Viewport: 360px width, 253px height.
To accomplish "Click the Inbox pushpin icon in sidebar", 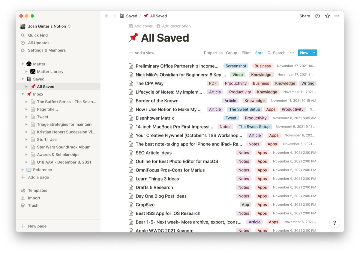I will click(x=29, y=94).
